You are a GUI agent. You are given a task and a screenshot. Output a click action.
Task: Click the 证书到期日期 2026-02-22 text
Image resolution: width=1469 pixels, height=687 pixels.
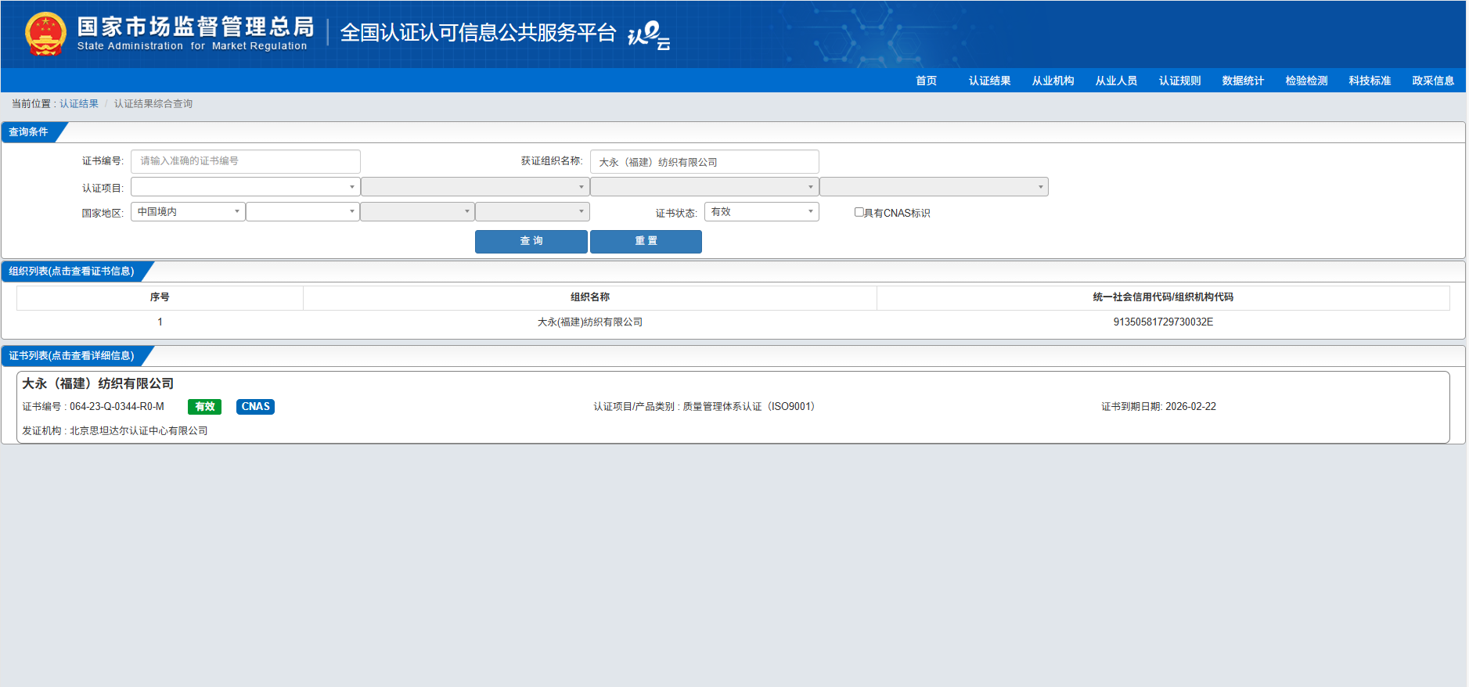click(x=1158, y=407)
